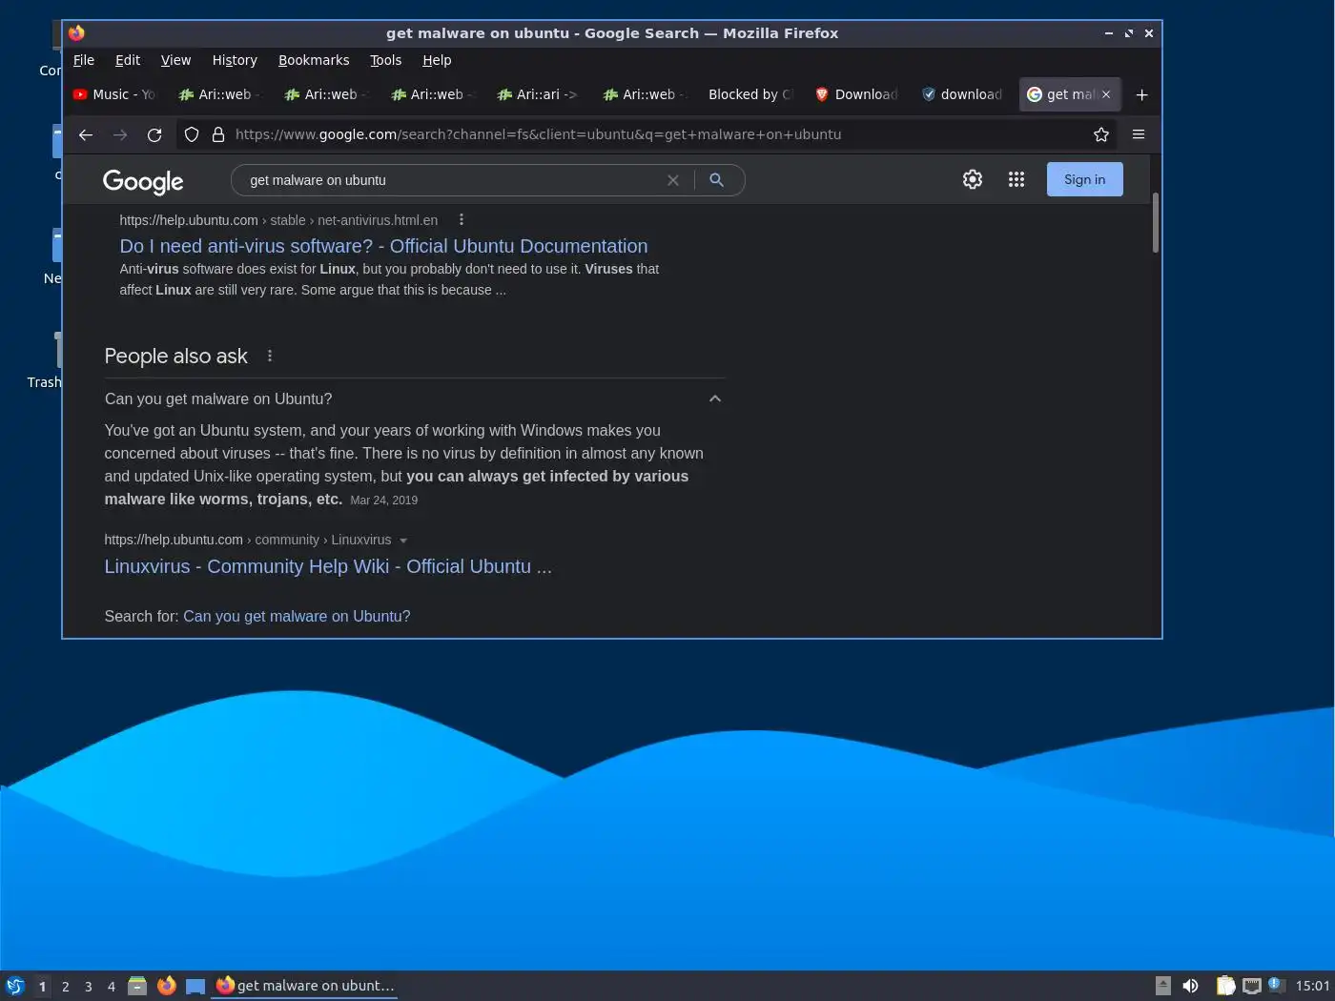Open the Edit menu
The height and width of the screenshot is (1001, 1335).
[x=128, y=60]
